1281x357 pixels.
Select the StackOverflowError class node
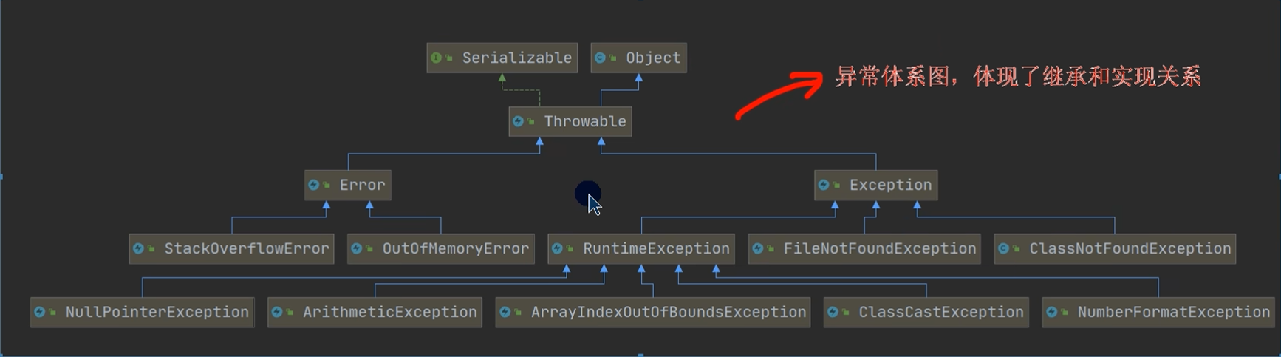pyautogui.click(x=246, y=248)
